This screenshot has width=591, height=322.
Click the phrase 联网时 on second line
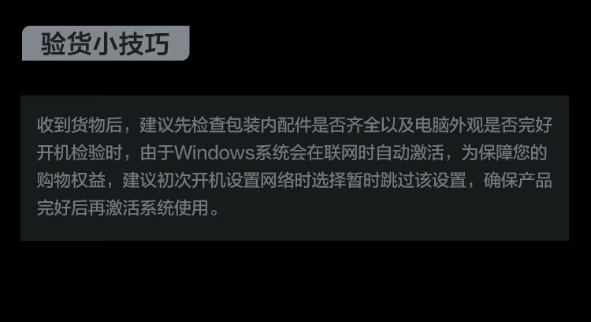point(349,152)
